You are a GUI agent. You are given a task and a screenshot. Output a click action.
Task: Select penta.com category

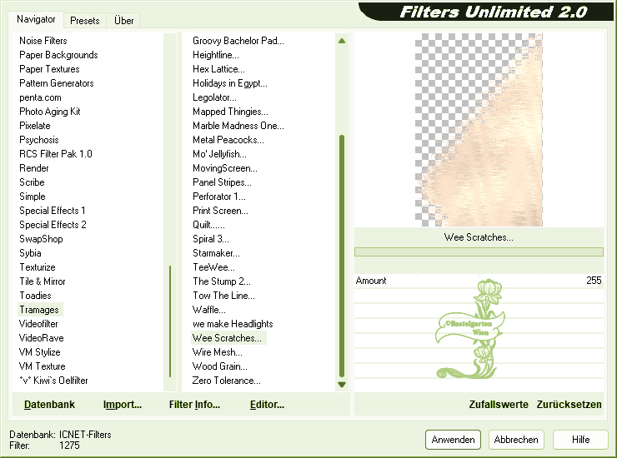click(40, 97)
